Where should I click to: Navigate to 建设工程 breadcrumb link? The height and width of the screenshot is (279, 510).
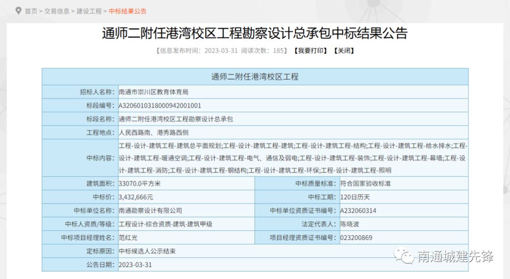tap(89, 11)
